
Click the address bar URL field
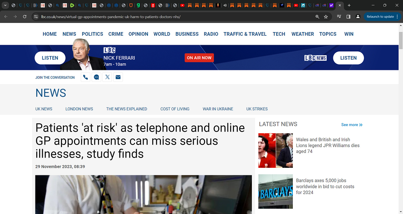click(177, 17)
